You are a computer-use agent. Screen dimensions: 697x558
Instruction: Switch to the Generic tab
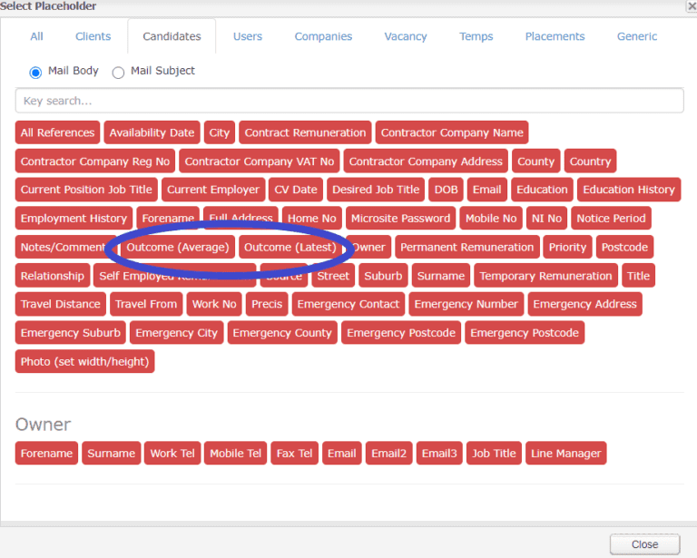tap(636, 36)
